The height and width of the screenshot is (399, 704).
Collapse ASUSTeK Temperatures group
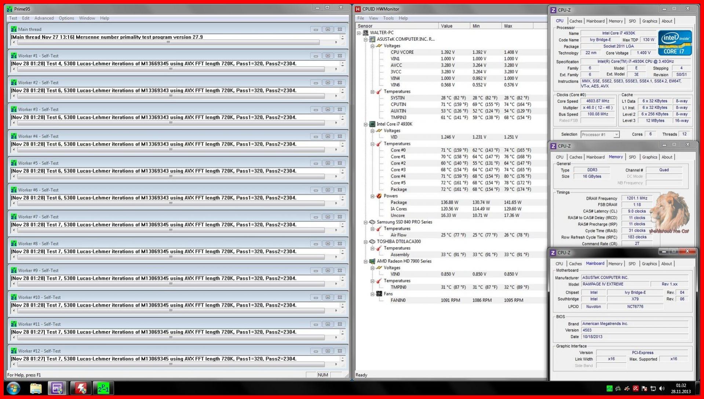pyautogui.click(x=372, y=92)
